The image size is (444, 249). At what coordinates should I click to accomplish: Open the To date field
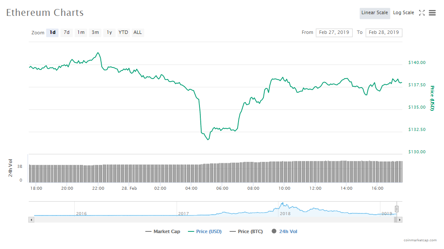(384, 33)
